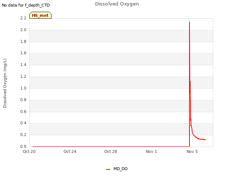Image resolution: width=235 pixels, height=176 pixels.
Task: Click the Oct 24 x-axis label
Action: pyautogui.click(x=70, y=151)
